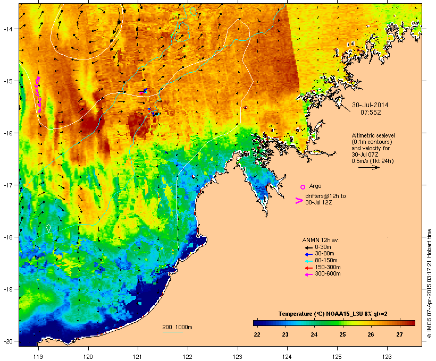Click the 'drifters@12h to' label
Image resolution: width=436 pixels, height=361 pixels.
click(325, 196)
